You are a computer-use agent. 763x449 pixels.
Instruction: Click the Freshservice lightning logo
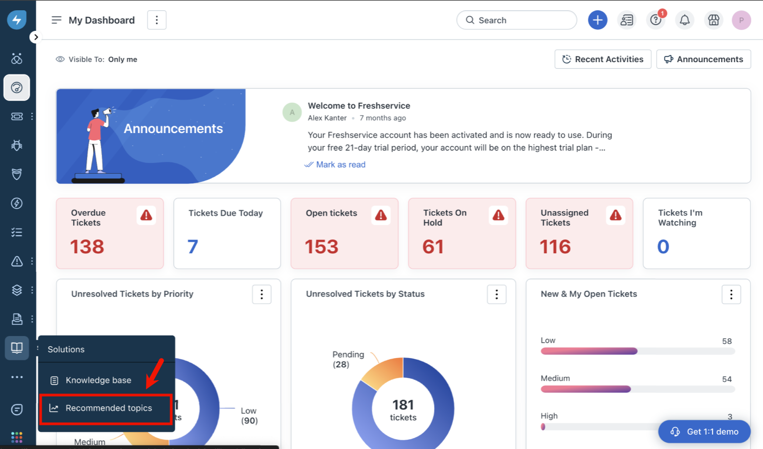(x=17, y=20)
